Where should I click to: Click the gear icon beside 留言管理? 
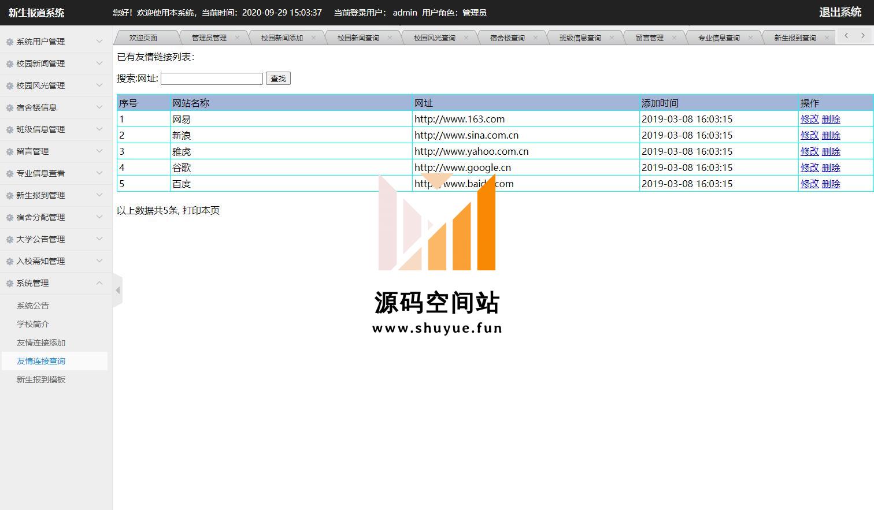[10, 151]
